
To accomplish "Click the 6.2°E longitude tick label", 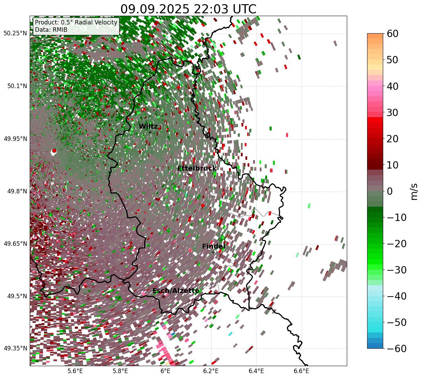I will coord(211,371).
